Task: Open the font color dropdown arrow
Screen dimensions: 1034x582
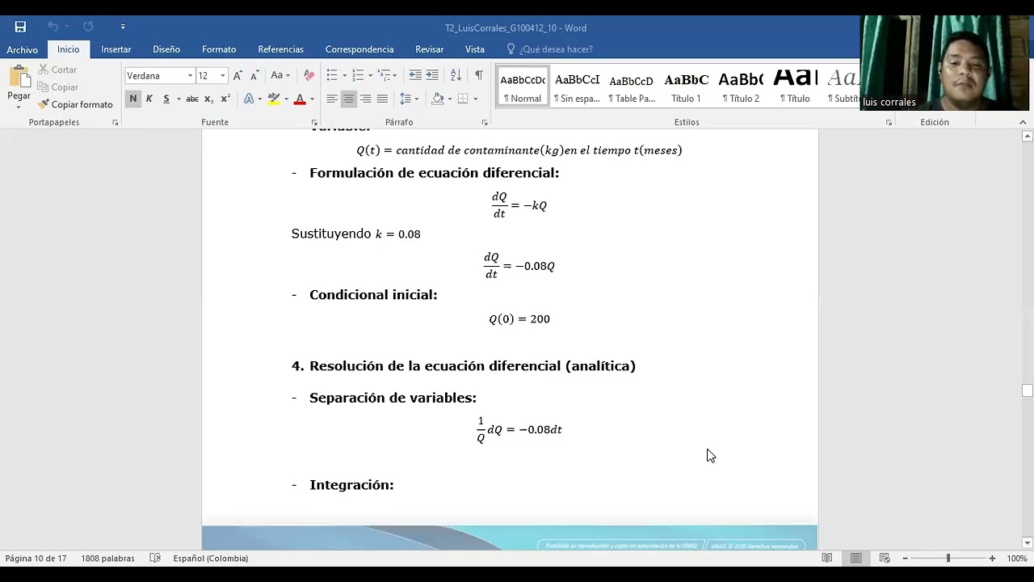Action: click(312, 99)
